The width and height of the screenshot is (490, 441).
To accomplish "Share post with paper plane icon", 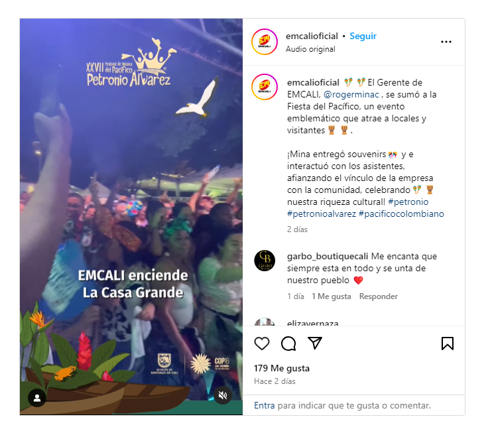I will (x=315, y=343).
